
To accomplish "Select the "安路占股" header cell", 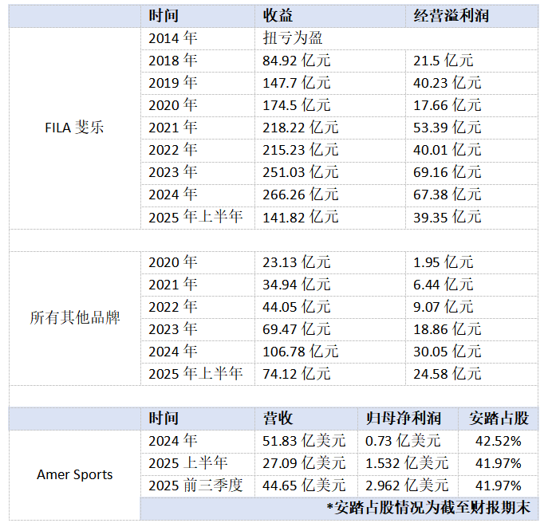I will click(x=499, y=419).
